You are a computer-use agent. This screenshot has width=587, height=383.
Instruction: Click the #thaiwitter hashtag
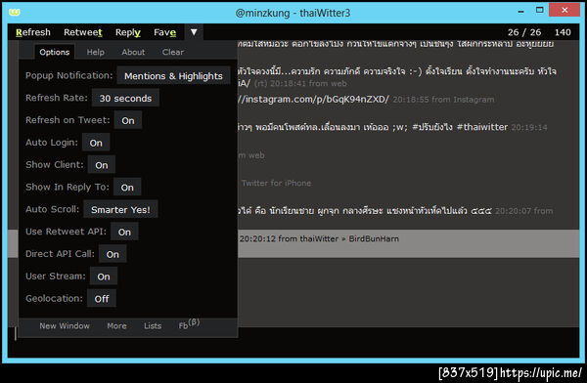coord(481,127)
